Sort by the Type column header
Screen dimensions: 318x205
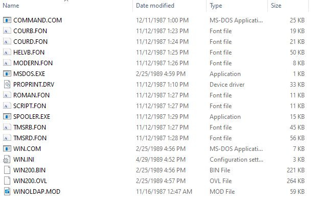216,6
